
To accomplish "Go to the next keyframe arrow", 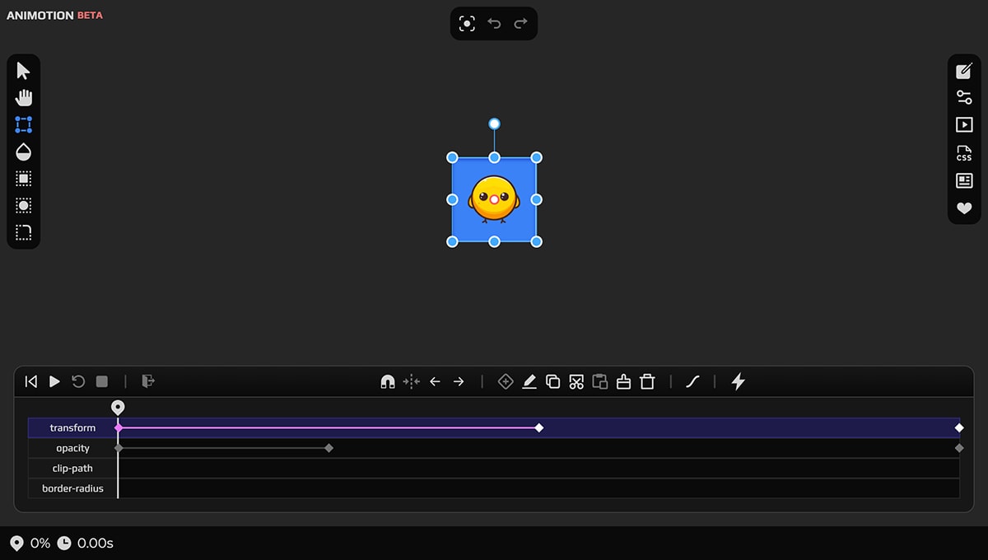I will click(459, 381).
